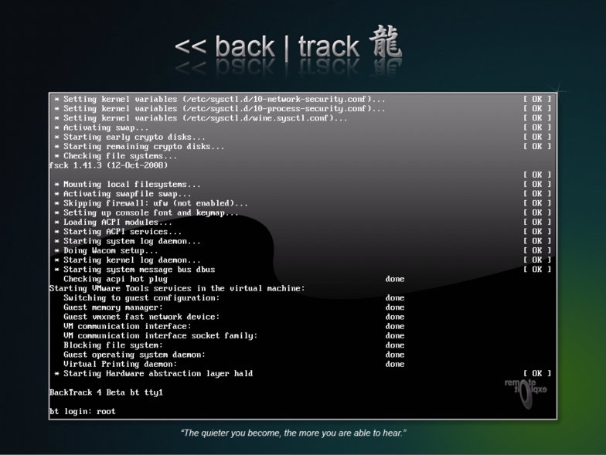Click 'Loading ACPI modules...' line
Image resolution: width=606 pixels, height=455 pixels.
click(x=113, y=222)
